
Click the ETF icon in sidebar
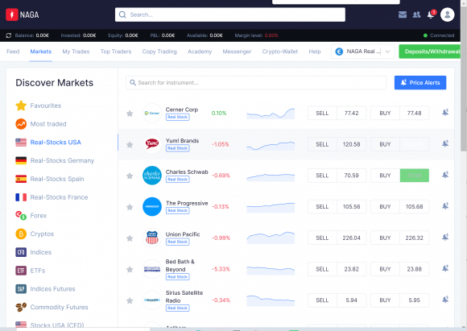click(x=21, y=271)
